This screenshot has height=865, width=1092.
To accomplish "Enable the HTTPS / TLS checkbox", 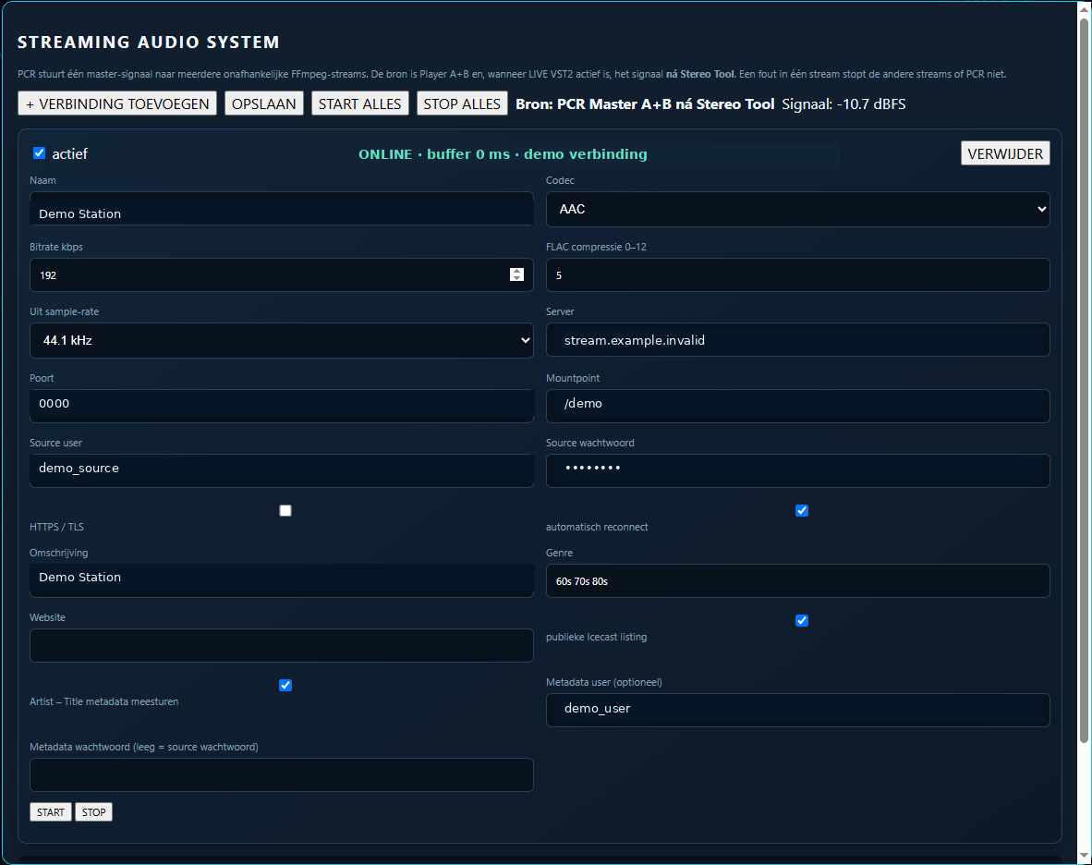I will (285, 510).
